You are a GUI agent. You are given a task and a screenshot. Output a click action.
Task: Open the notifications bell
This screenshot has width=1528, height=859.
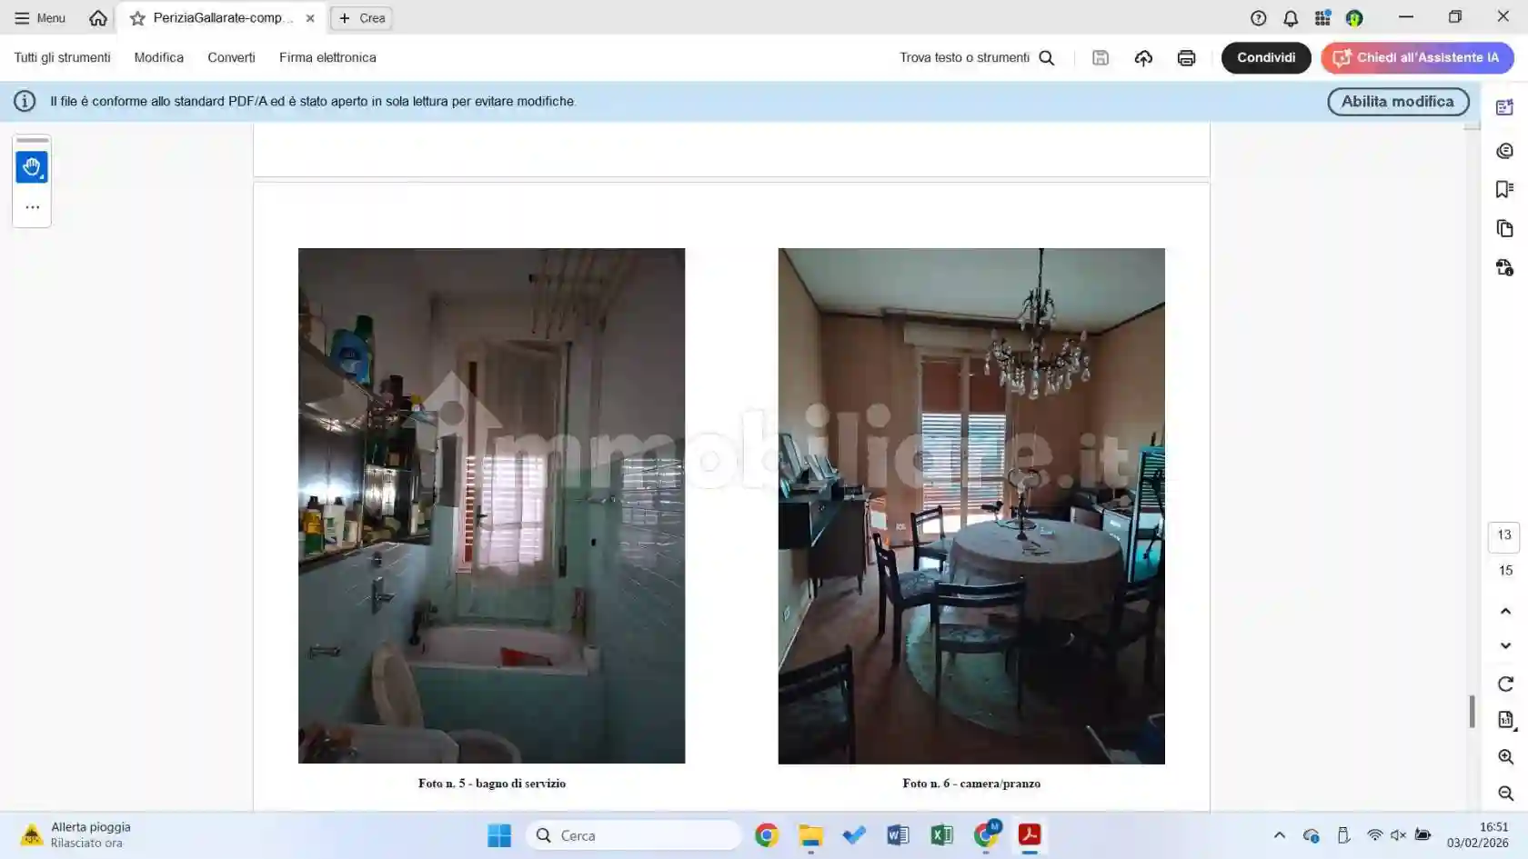(x=1291, y=18)
